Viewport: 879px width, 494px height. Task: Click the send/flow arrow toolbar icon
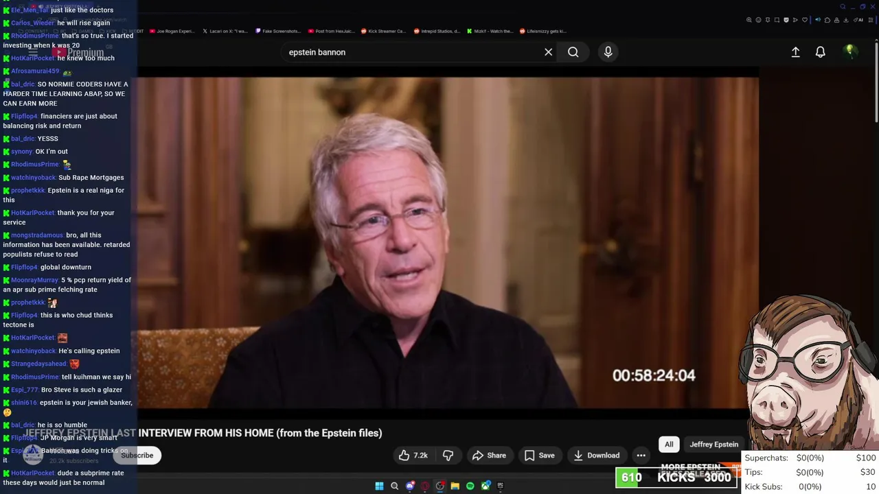(x=795, y=20)
